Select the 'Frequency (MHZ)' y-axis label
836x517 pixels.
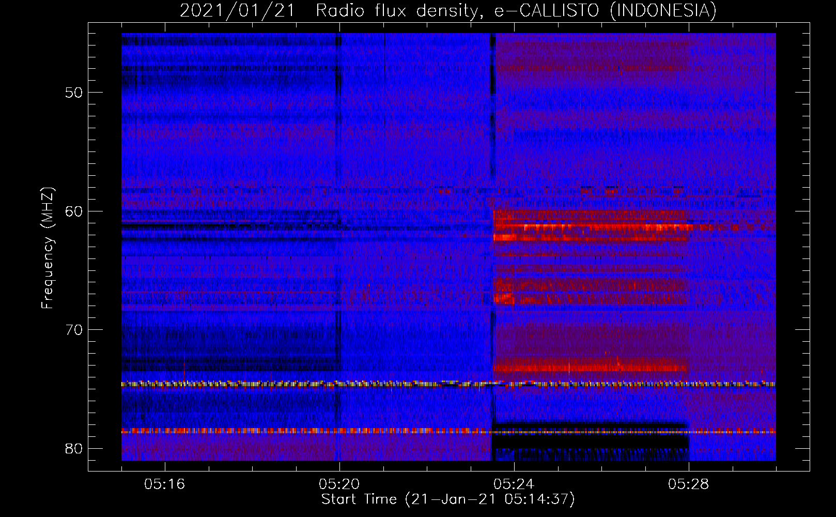pos(48,248)
